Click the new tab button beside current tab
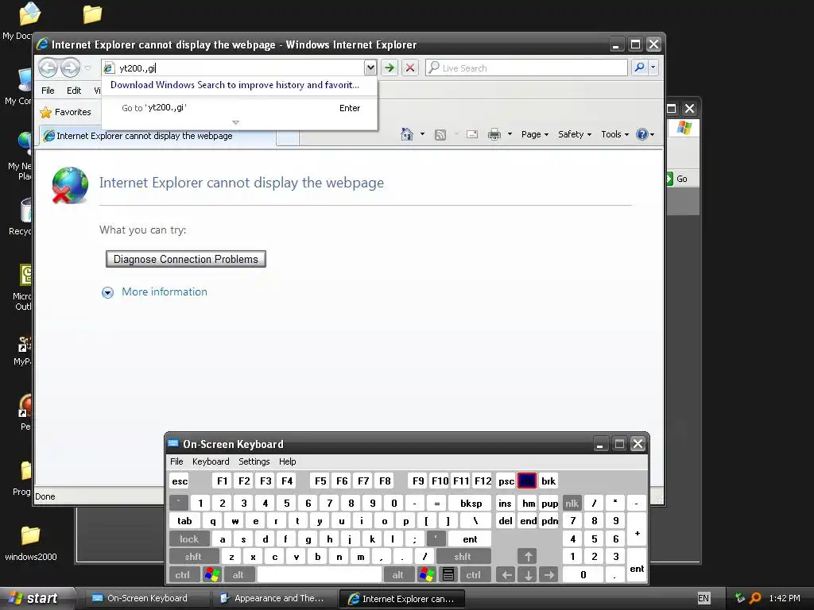Viewport: 814px width, 610px height. 288,137
